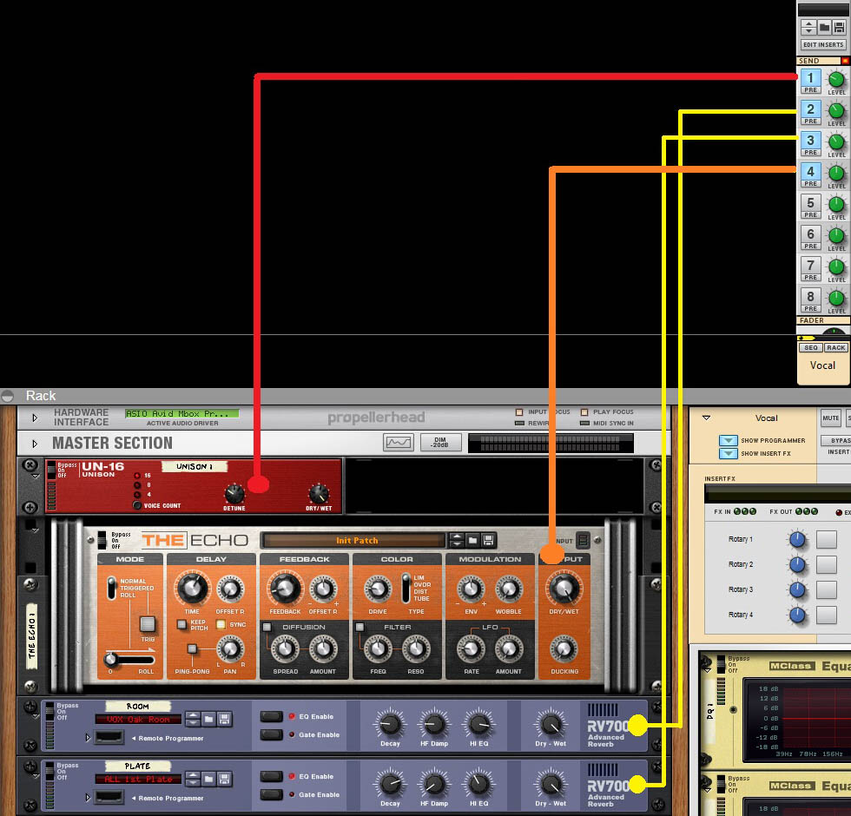Toggle Gate Enable on PLATE RV7000
Viewport: 851px width, 816px height.
click(271, 794)
